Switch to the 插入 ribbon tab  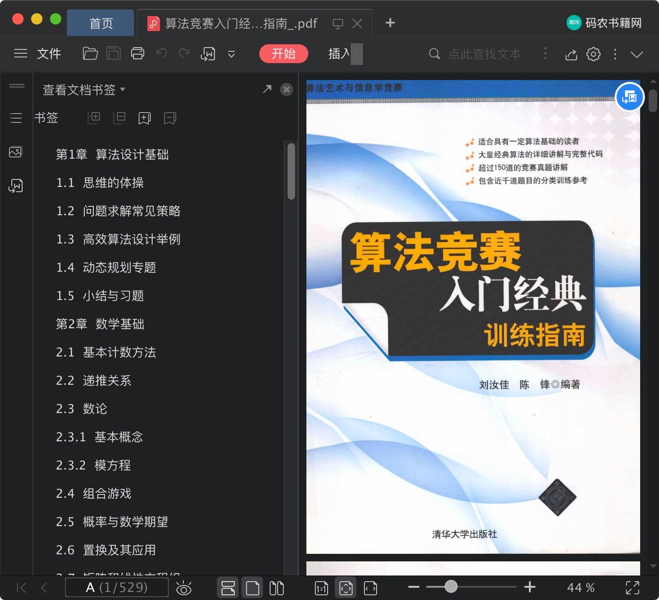pyautogui.click(x=339, y=54)
